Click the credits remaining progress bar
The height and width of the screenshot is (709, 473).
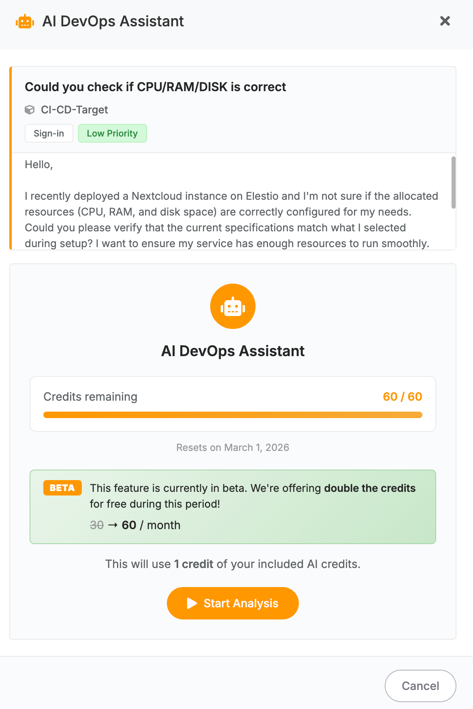point(232,414)
